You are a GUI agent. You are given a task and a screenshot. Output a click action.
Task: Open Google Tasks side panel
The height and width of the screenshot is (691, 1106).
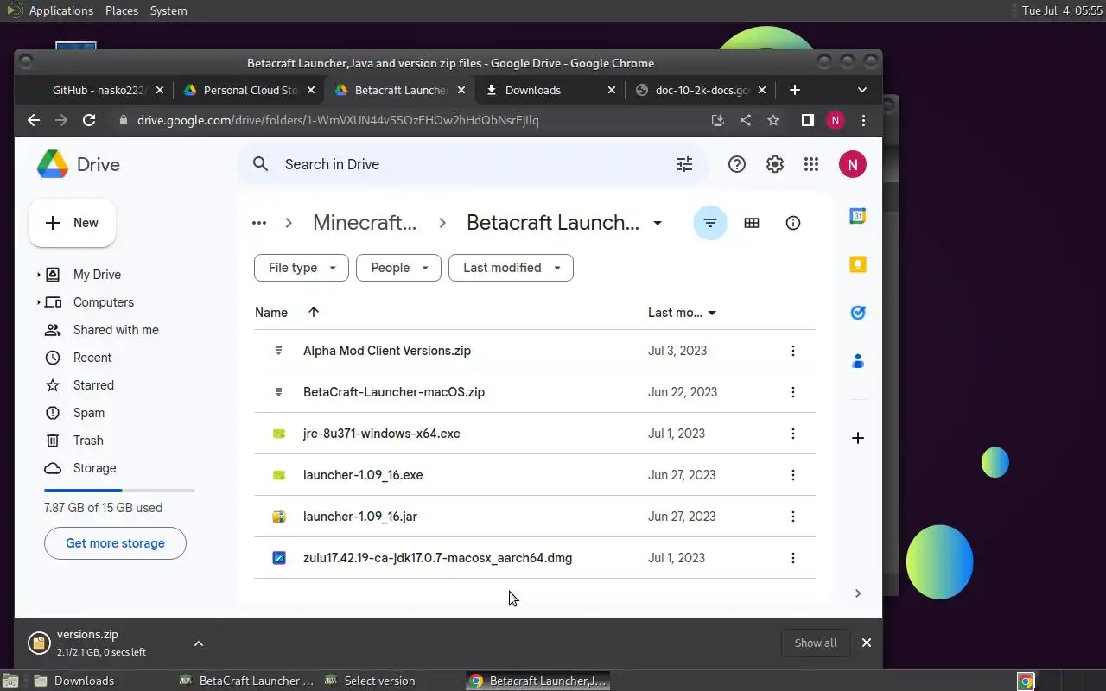(858, 313)
